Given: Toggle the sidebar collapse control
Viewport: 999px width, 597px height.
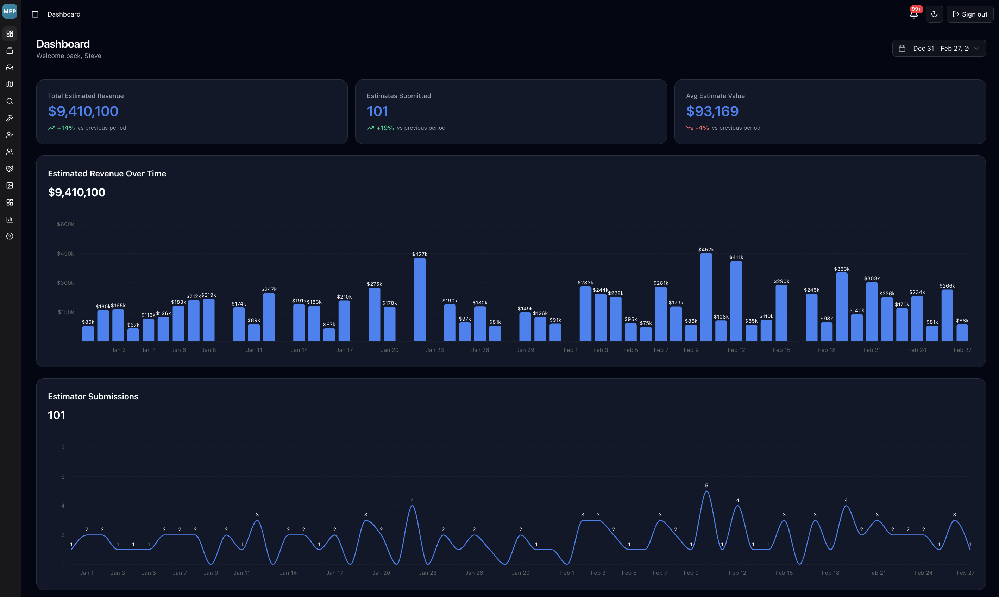Looking at the screenshot, I should click(35, 14).
